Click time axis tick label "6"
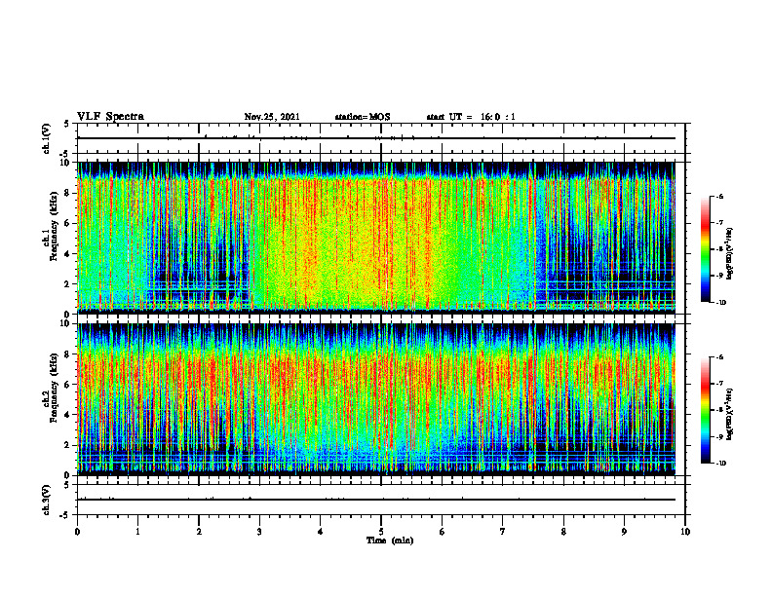 tap(443, 532)
